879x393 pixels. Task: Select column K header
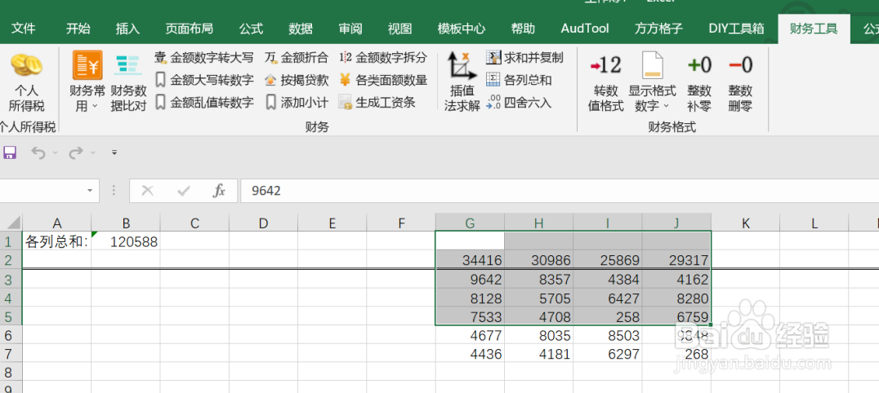(x=745, y=223)
